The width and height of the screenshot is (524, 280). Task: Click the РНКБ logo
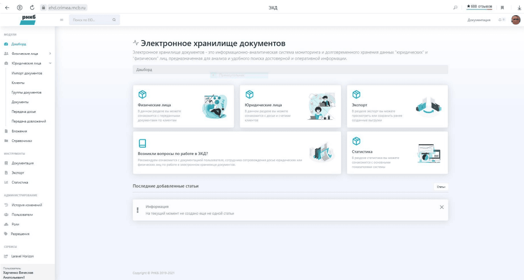tap(28, 19)
